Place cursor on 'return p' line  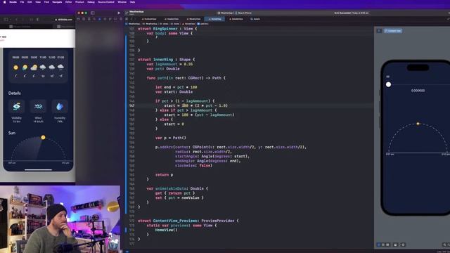164,175
